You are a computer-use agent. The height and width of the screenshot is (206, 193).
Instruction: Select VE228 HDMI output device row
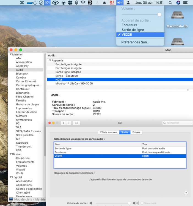click(120, 156)
